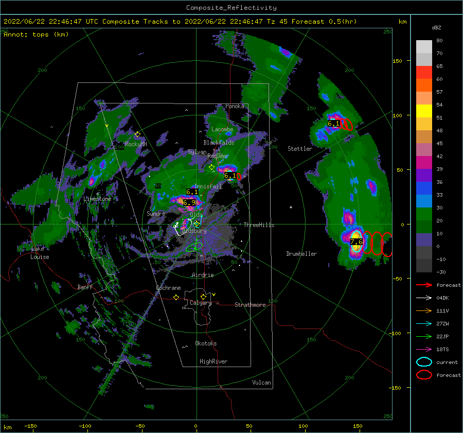This screenshot has width=463, height=433.
Task: Click the yellow diamond marker near Cochrane
Action: click(176, 297)
